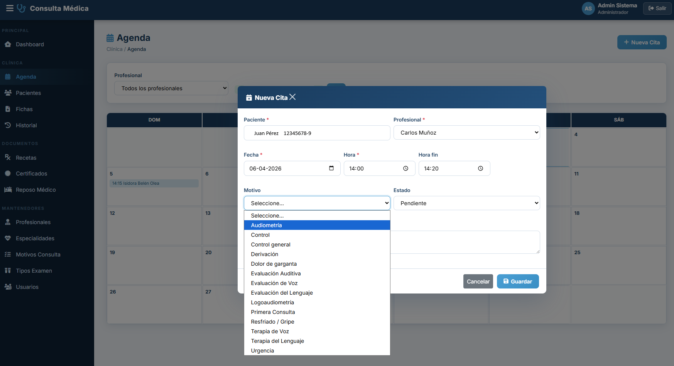Click the Cancelar button
Image resolution: width=674 pixels, height=366 pixels.
(x=478, y=282)
